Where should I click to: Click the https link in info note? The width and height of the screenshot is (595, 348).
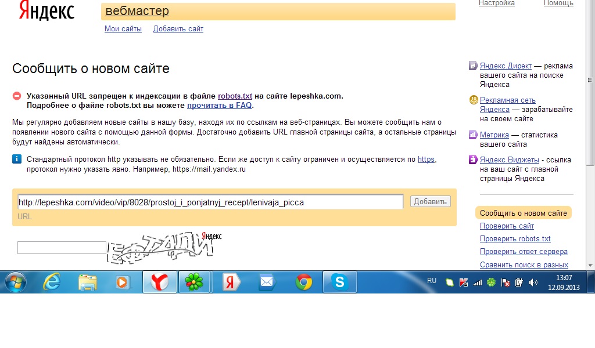pyautogui.click(x=426, y=159)
